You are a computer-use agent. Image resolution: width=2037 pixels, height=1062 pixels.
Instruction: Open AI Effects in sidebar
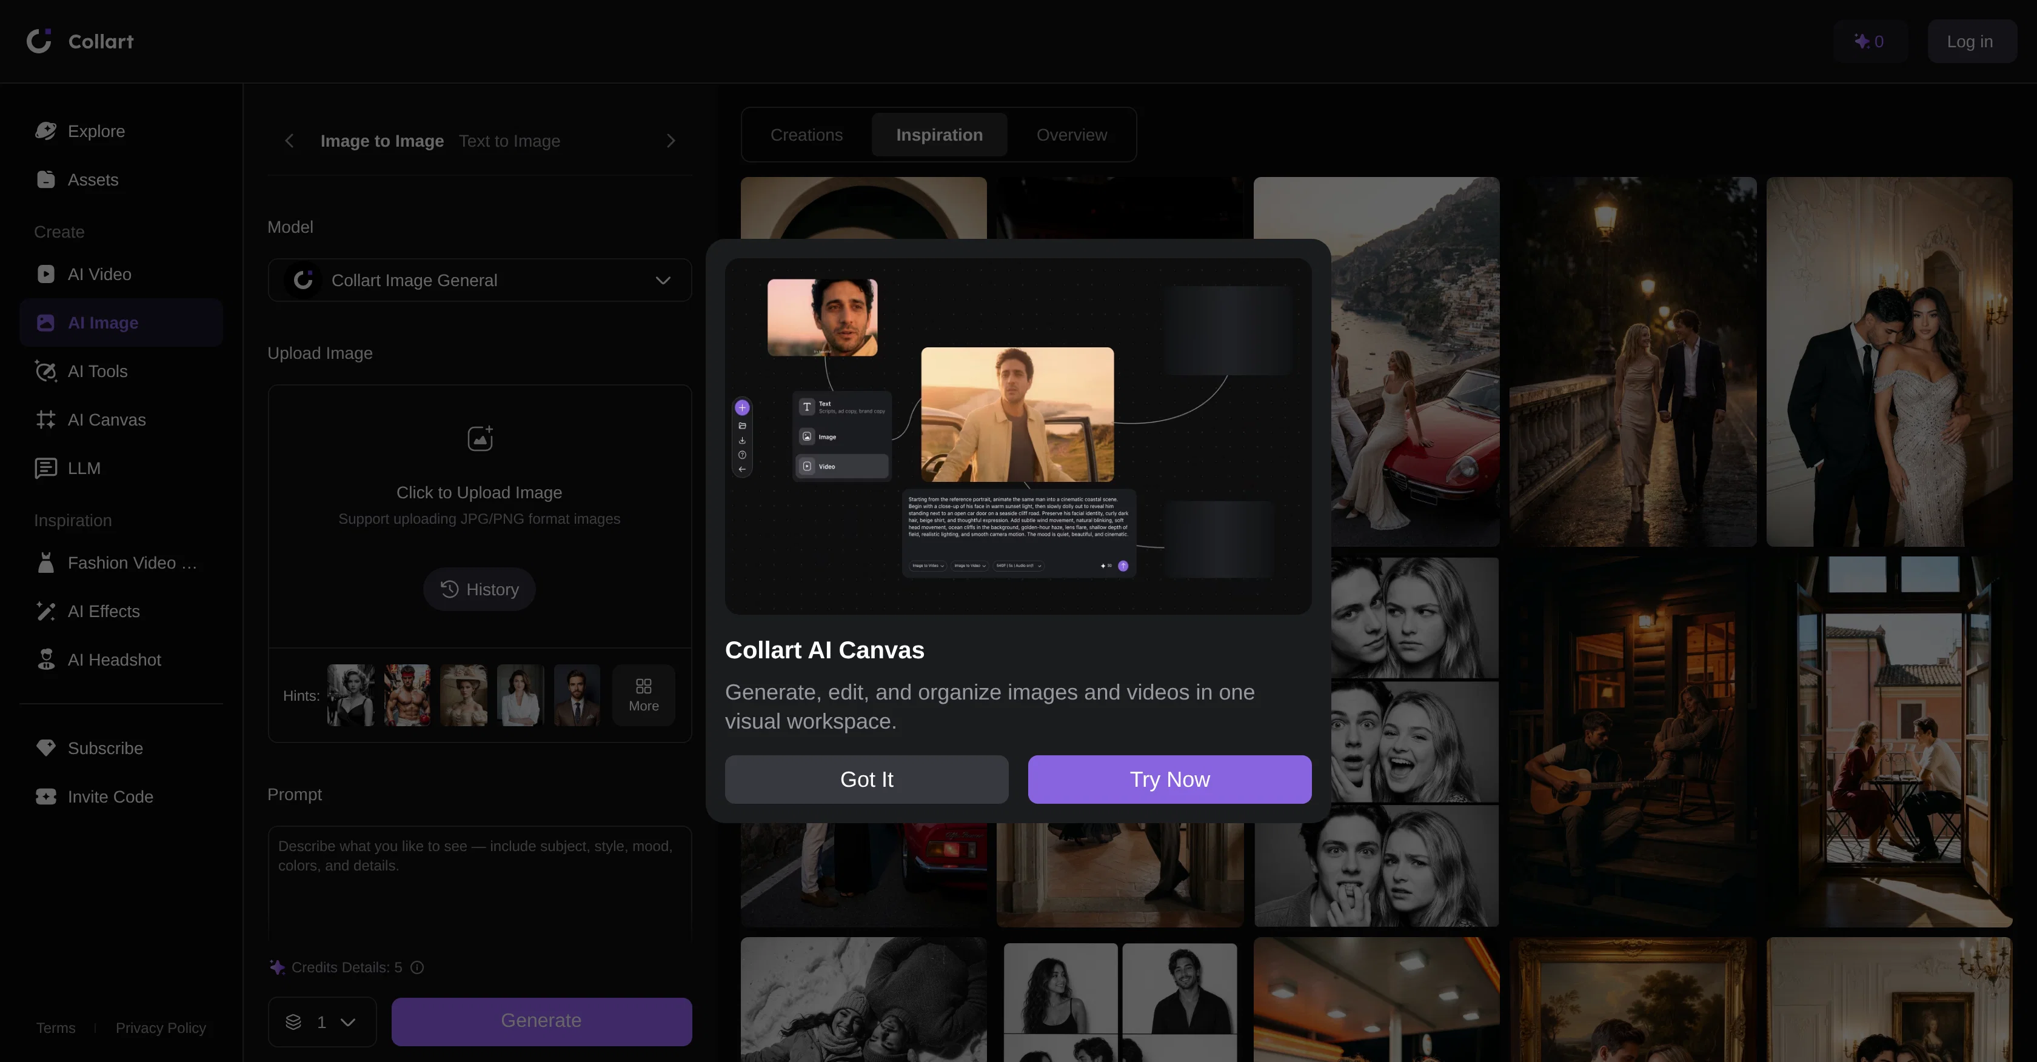[121, 611]
